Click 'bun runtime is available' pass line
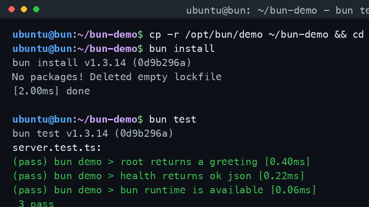This screenshot has width=369, height=207. pos(164,190)
